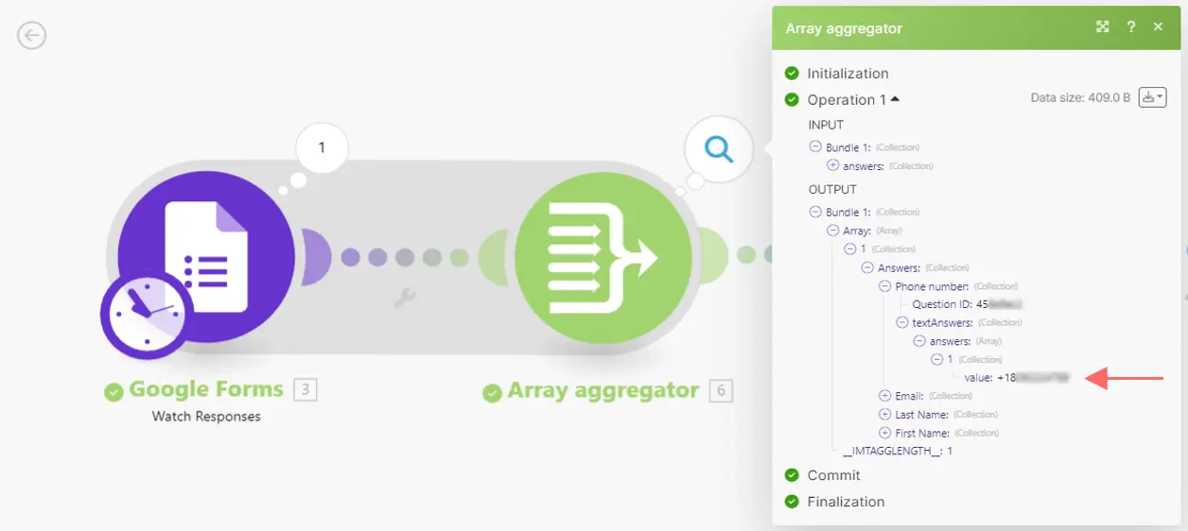Open the Array aggregator module
1188x531 pixels.
603,257
